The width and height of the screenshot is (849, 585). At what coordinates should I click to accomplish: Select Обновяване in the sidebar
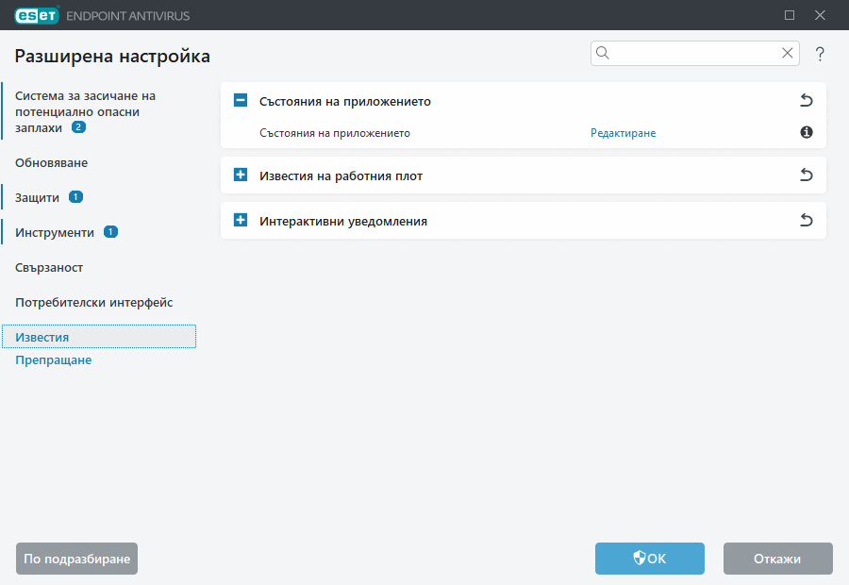pos(51,162)
